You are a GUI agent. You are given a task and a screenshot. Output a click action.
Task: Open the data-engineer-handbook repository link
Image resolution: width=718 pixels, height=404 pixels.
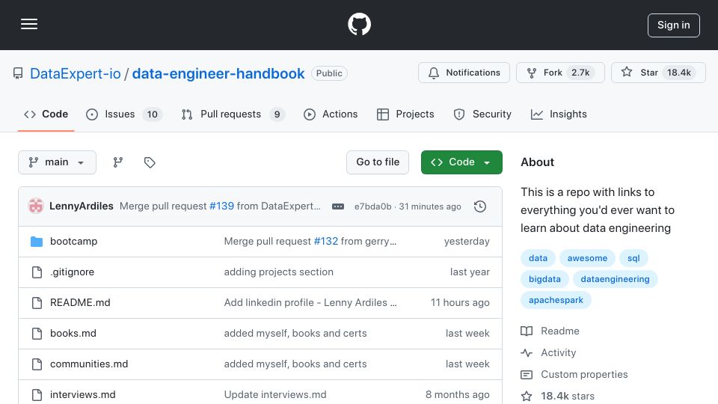point(218,73)
